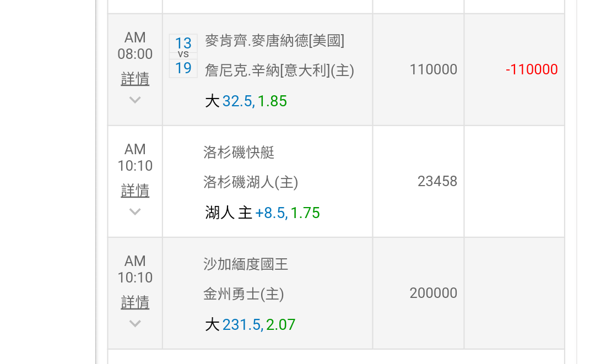The width and height of the screenshot is (595, 364).
Task: Select team 沙加緬度國王
Action: click(246, 264)
